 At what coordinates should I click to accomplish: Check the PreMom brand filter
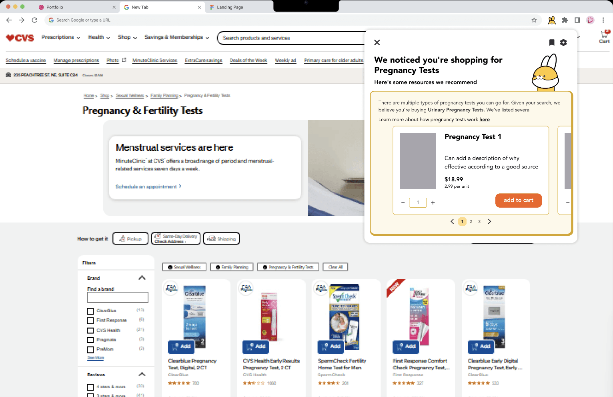(x=90, y=350)
